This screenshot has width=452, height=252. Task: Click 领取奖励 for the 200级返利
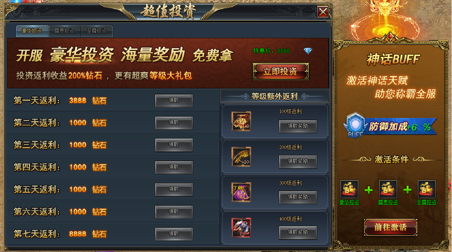[x=298, y=161]
